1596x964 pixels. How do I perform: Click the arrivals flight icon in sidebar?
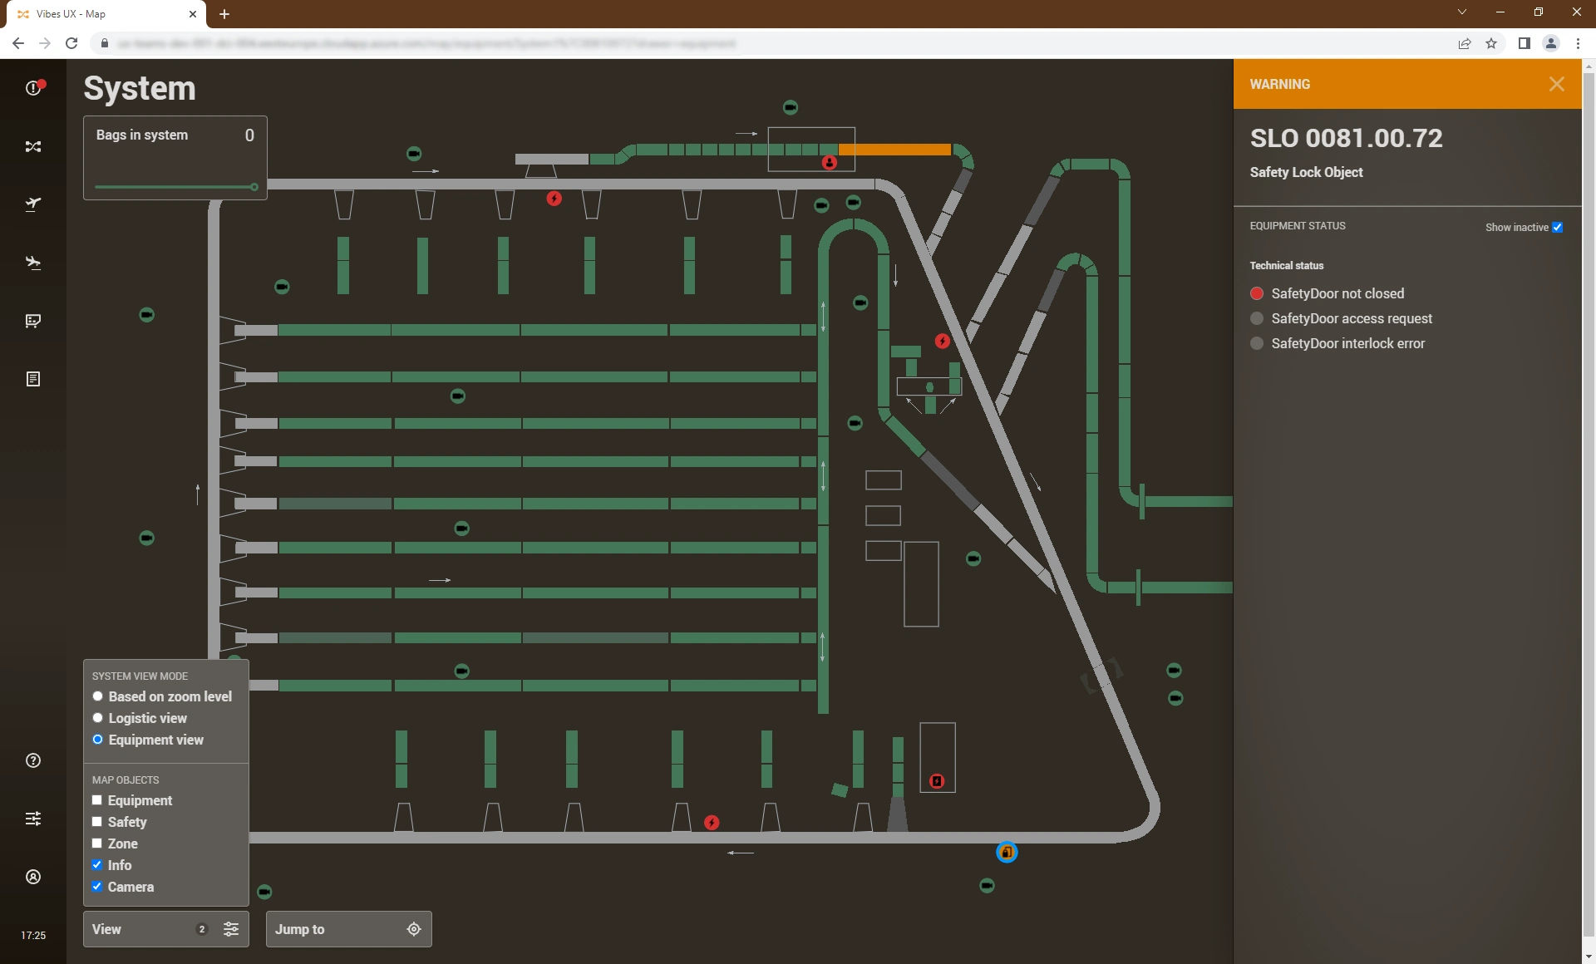(x=32, y=262)
